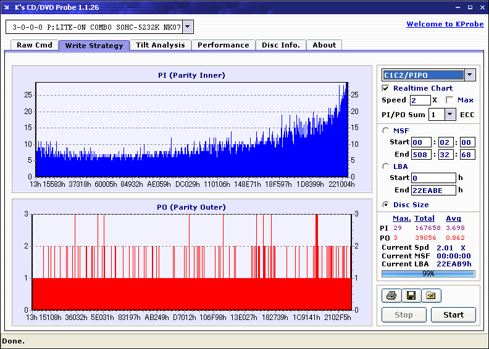
Task: Click the Speed value input field
Action: 420,100
